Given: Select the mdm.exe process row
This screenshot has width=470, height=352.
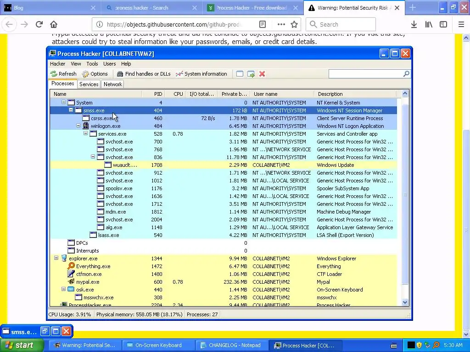Looking at the screenshot, I should [x=224, y=212].
